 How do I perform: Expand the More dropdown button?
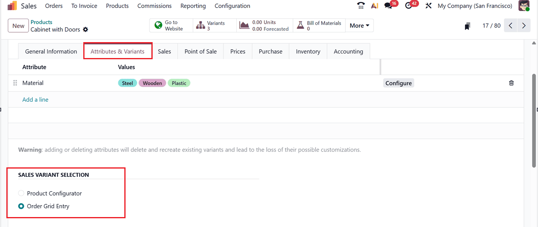click(x=359, y=26)
